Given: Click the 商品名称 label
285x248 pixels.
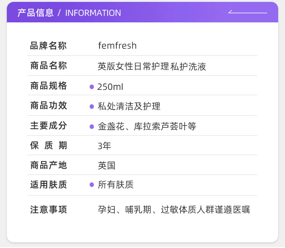Looking at the screenshot, I should [49, 66].
